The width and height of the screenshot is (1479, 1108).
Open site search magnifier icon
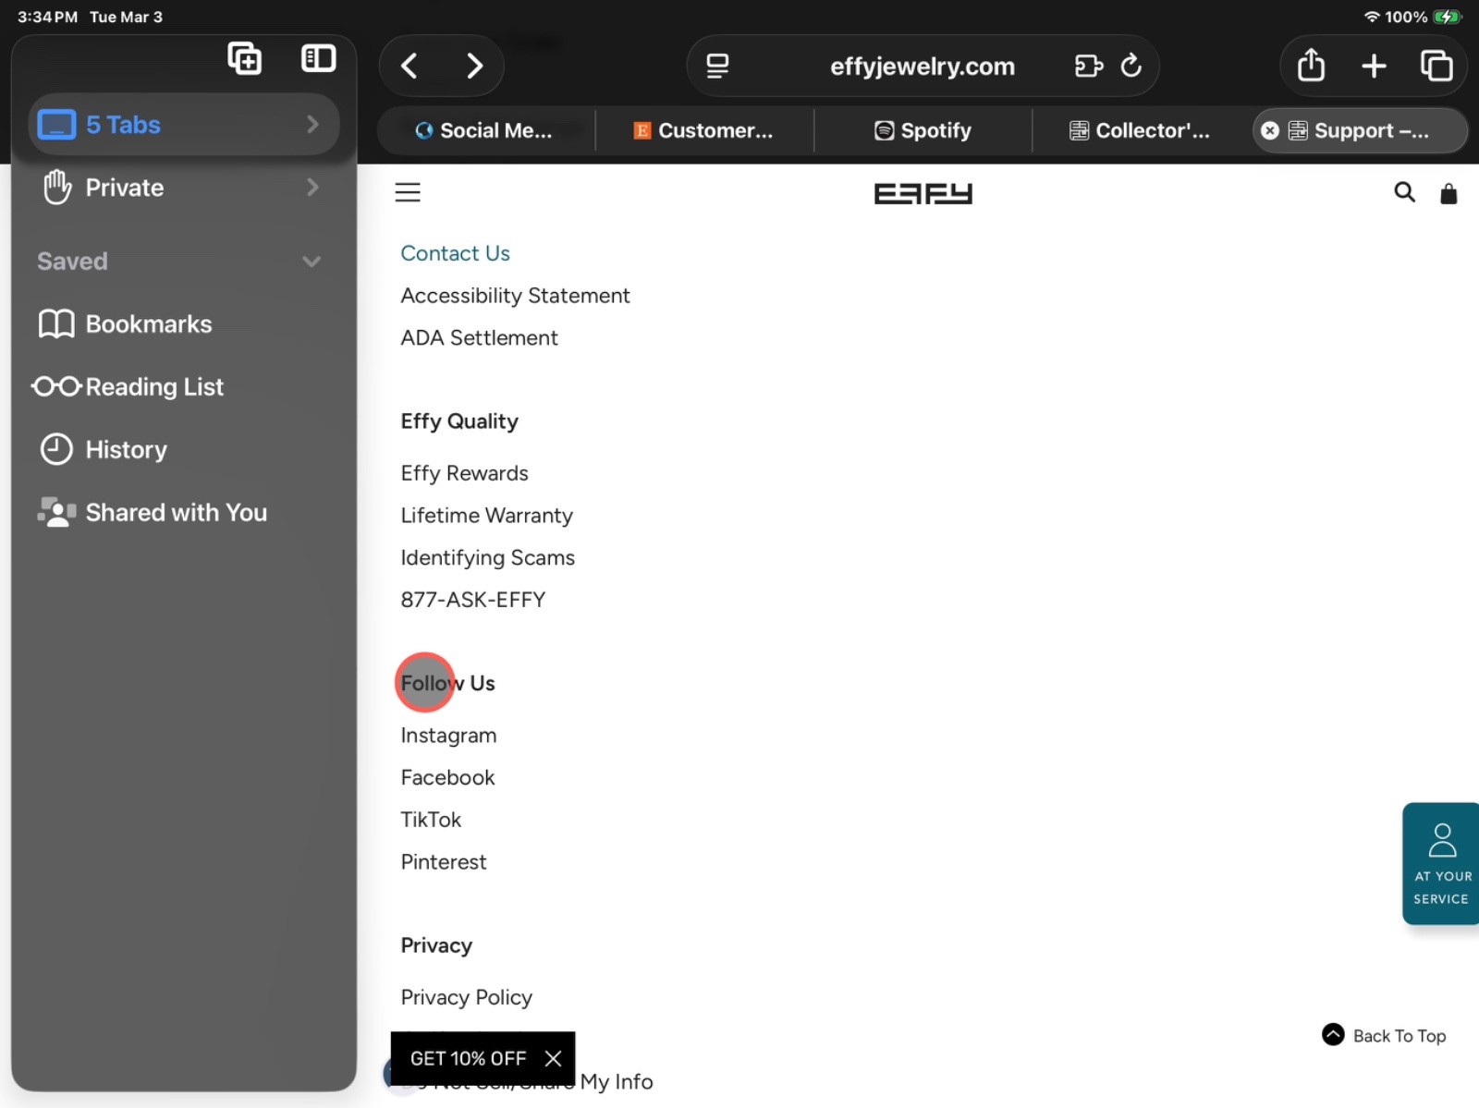(x=1404, y=192)
